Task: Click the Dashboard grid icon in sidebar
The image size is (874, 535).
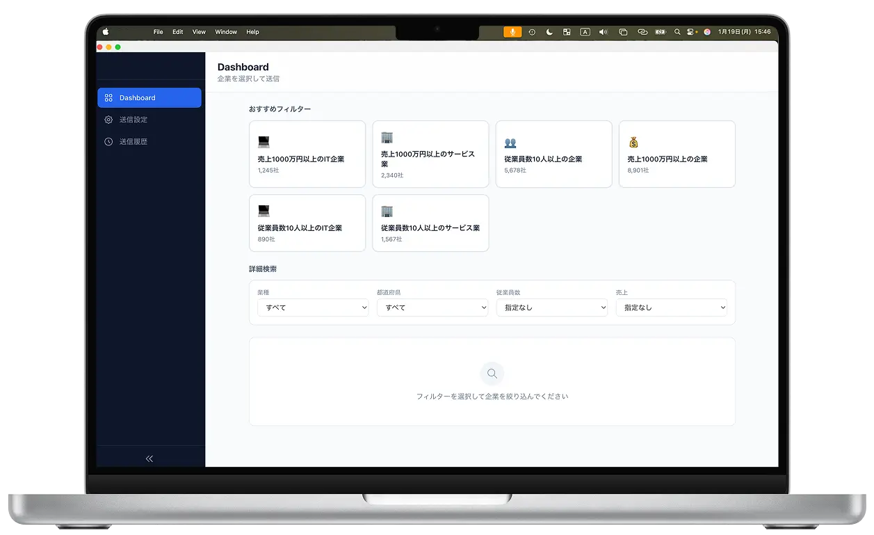Action: click(x=108, y=98)
